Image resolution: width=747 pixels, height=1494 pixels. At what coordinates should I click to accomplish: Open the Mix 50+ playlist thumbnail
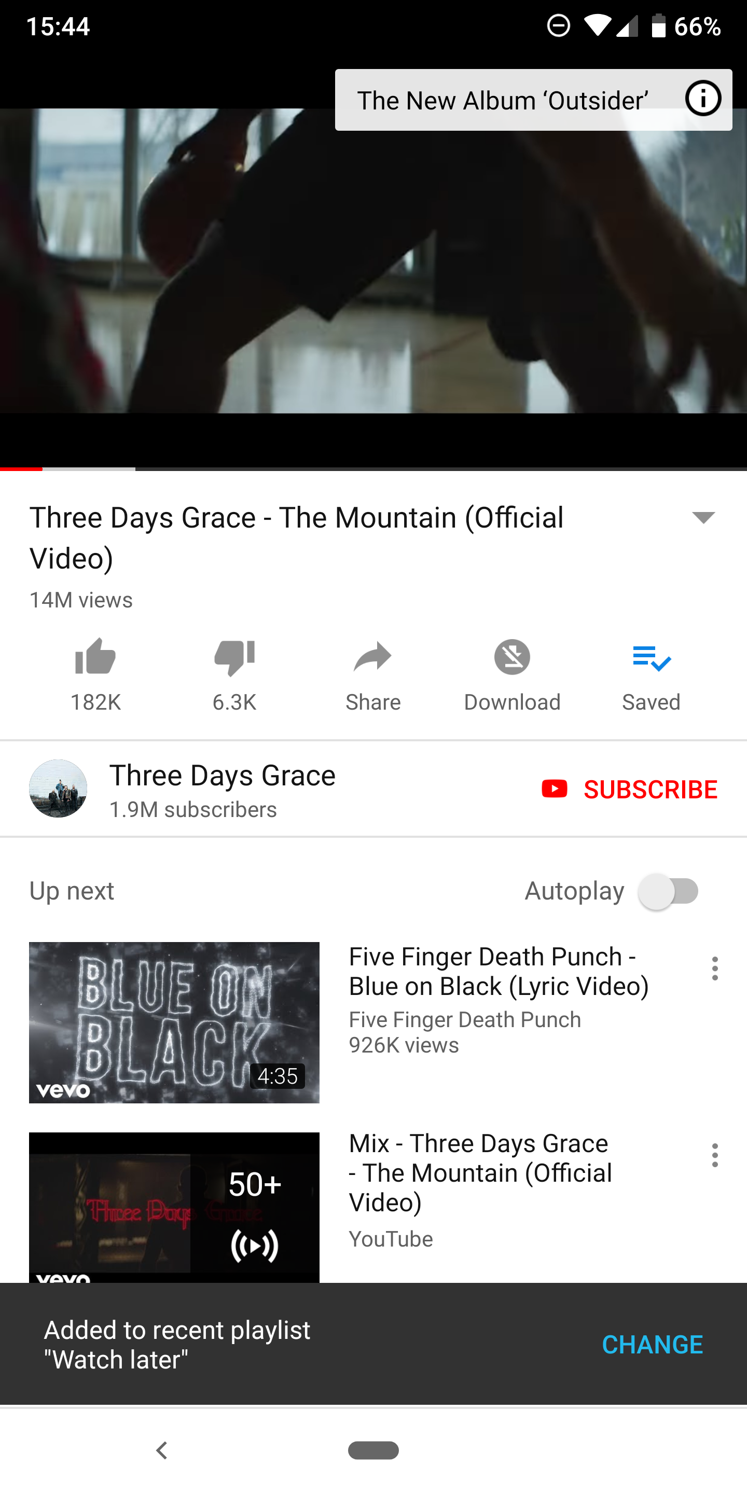click(174, 1207)
